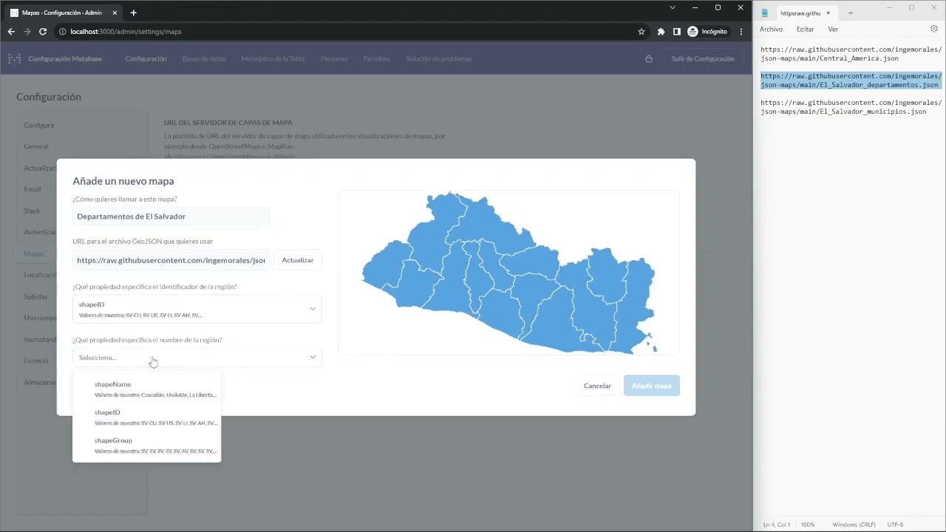Click the browser forward arrow

(x=27, y=32)
